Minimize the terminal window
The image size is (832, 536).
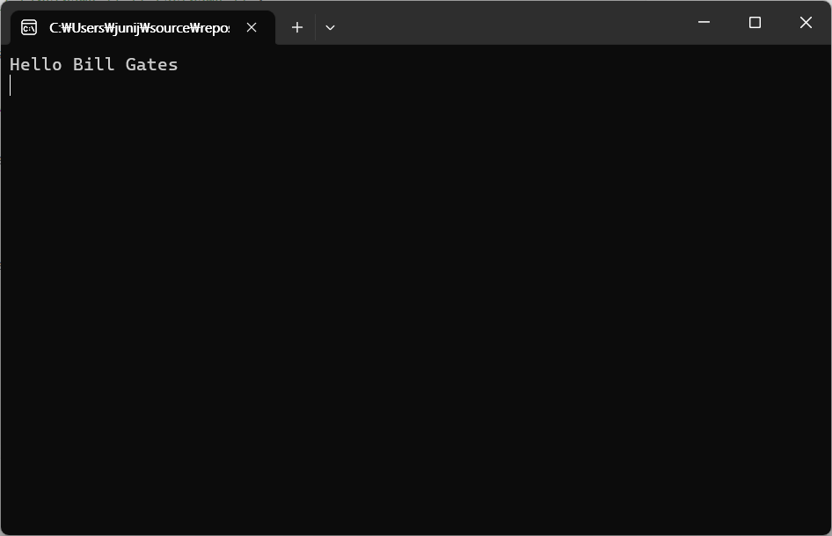click(x=704, y=22)
